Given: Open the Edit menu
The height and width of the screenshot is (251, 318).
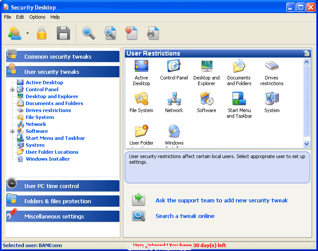Looking at the screenshot, I should [20, 17].
